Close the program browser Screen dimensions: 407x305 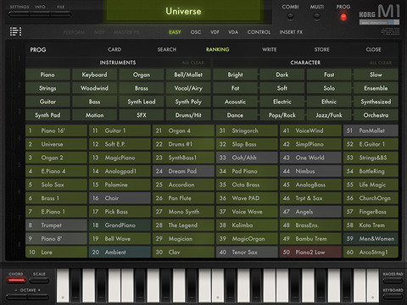[373, 49]
